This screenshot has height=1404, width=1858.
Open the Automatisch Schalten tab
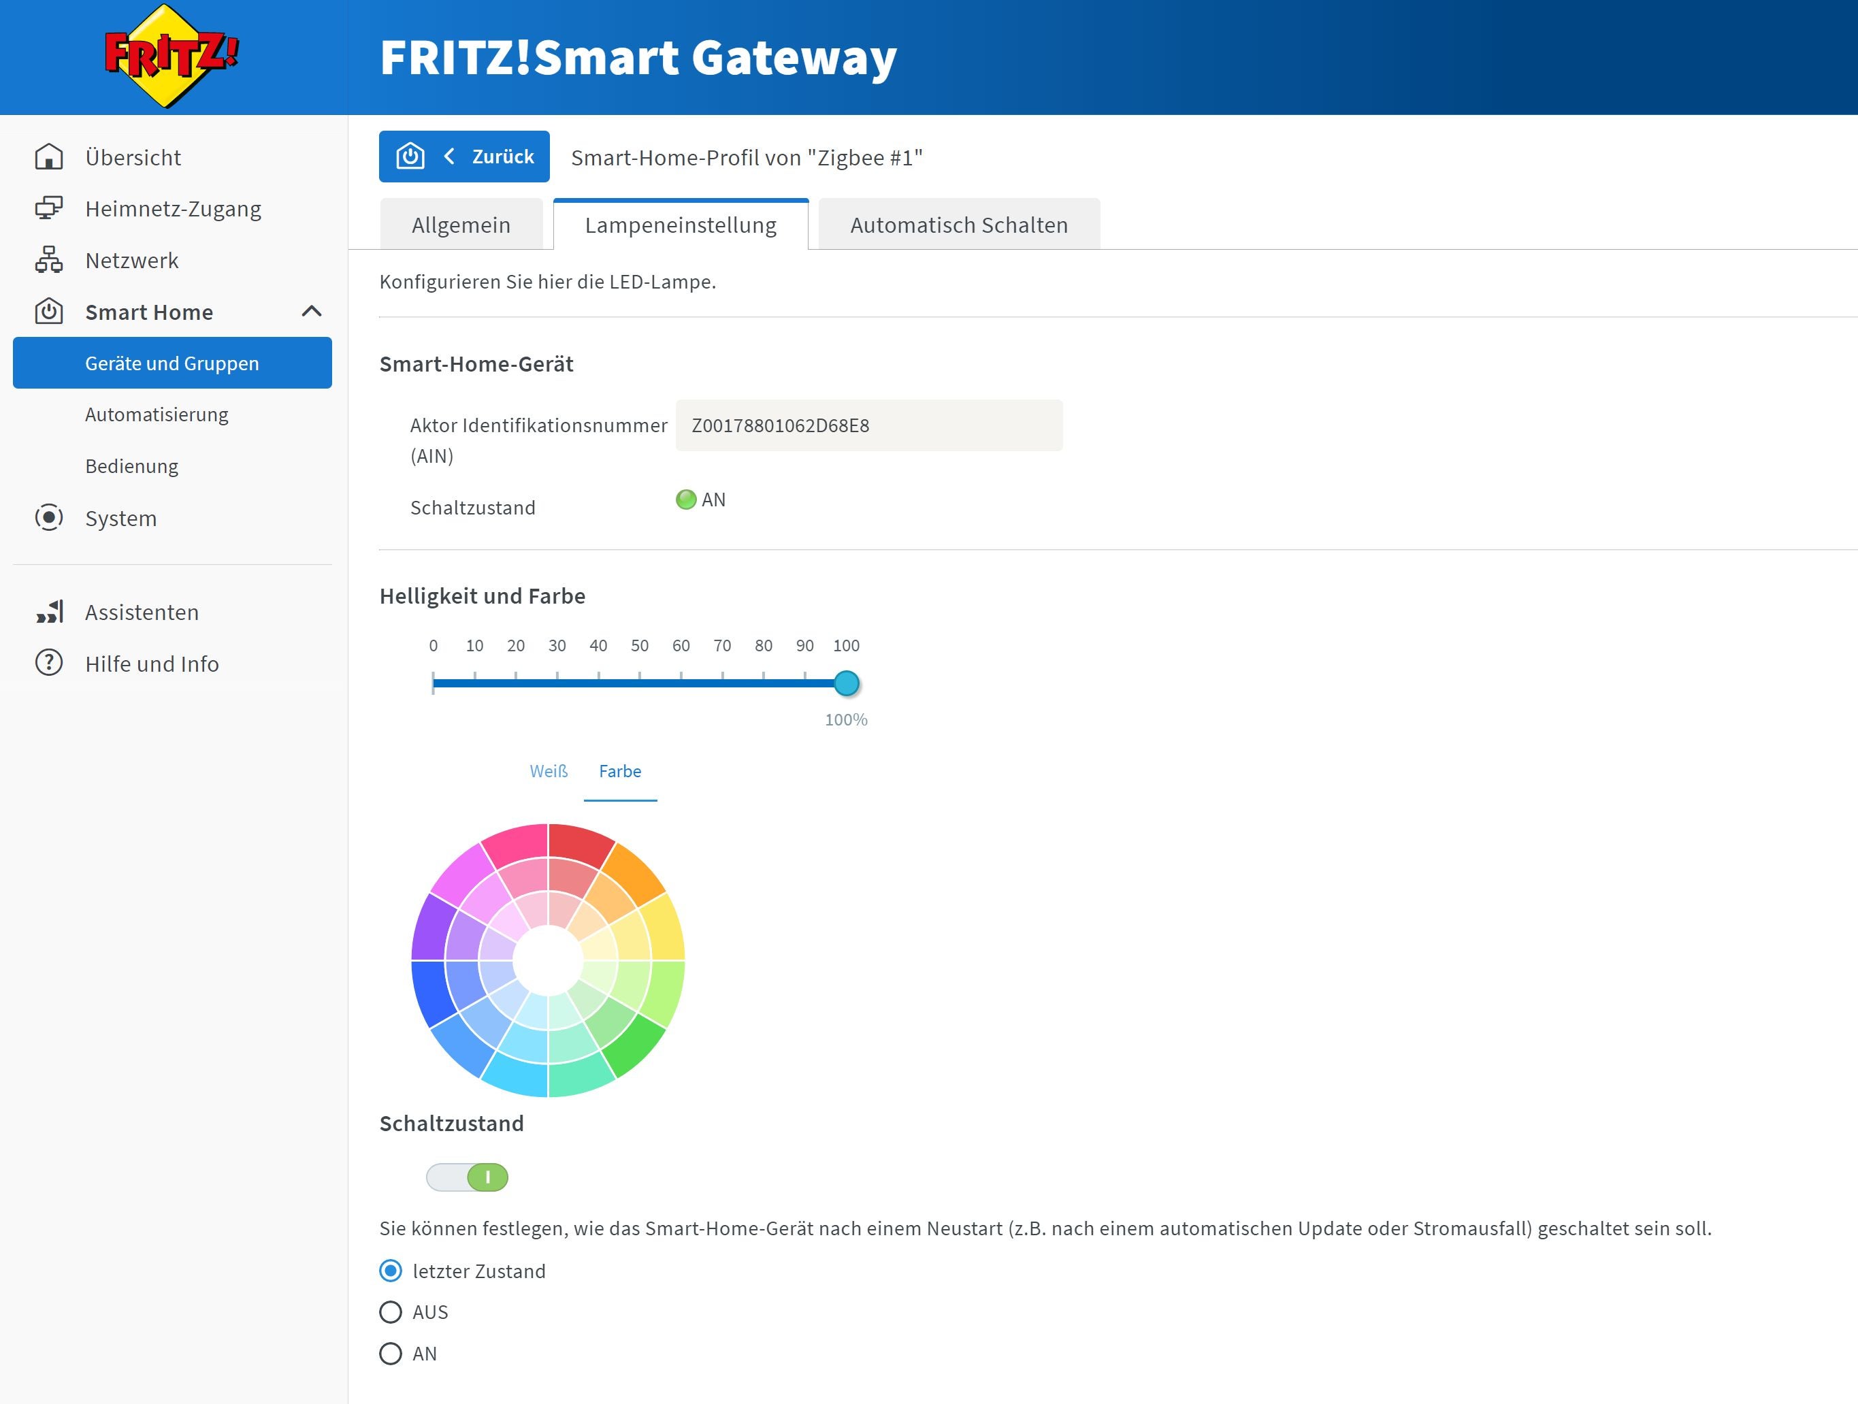coord(959,224)
